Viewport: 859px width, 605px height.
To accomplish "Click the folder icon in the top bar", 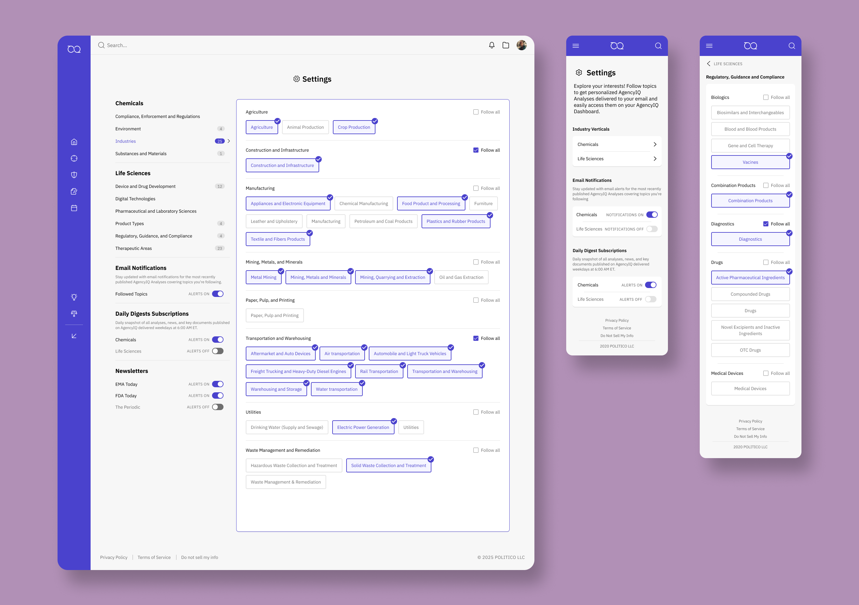I will click(505, 45).
